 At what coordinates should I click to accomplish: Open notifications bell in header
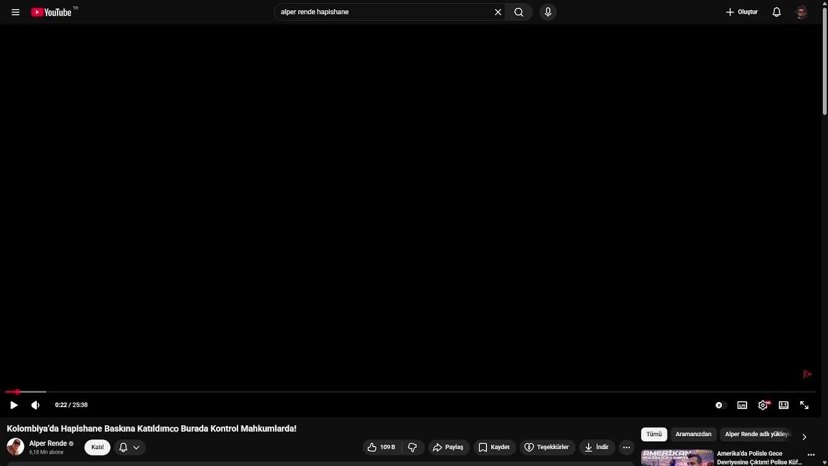point(777,12)
